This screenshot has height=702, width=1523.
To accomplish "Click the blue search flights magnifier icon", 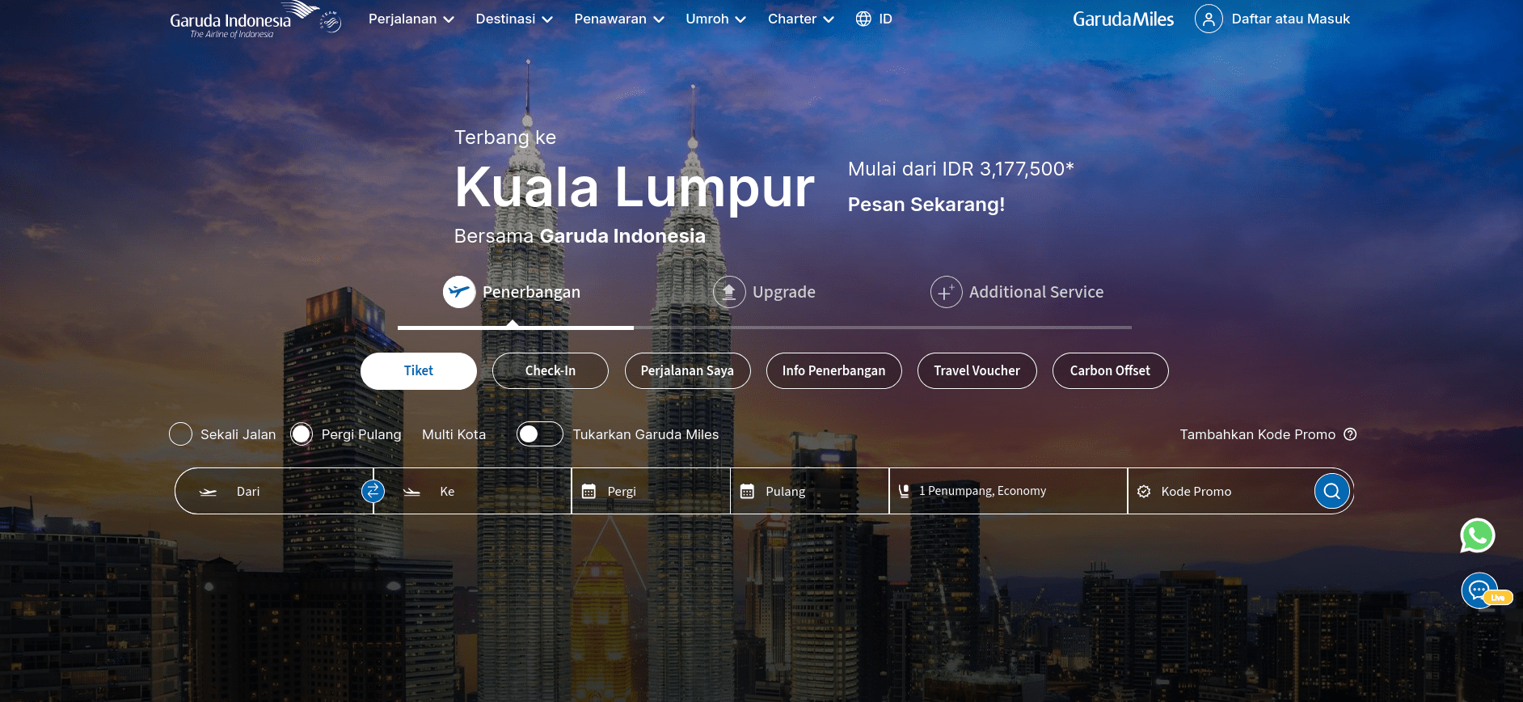I will (x=1331, y=491).
